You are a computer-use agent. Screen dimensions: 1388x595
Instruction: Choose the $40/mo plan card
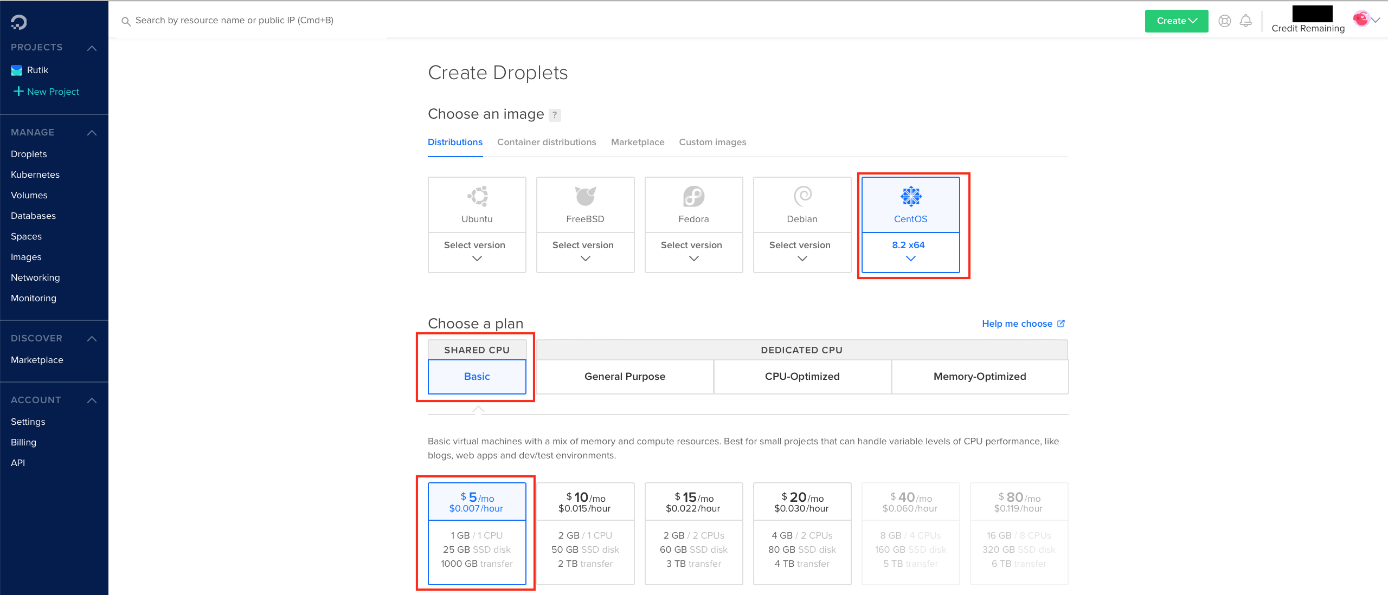pos(911,533)
